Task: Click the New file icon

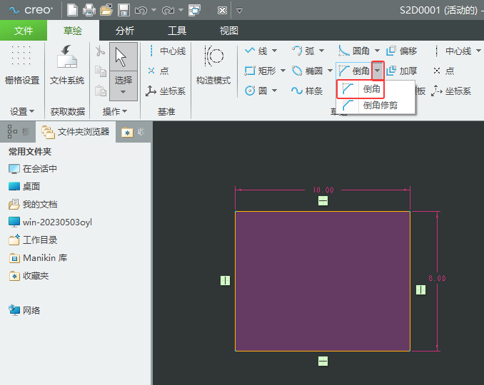Action: (x=72, y=10)
